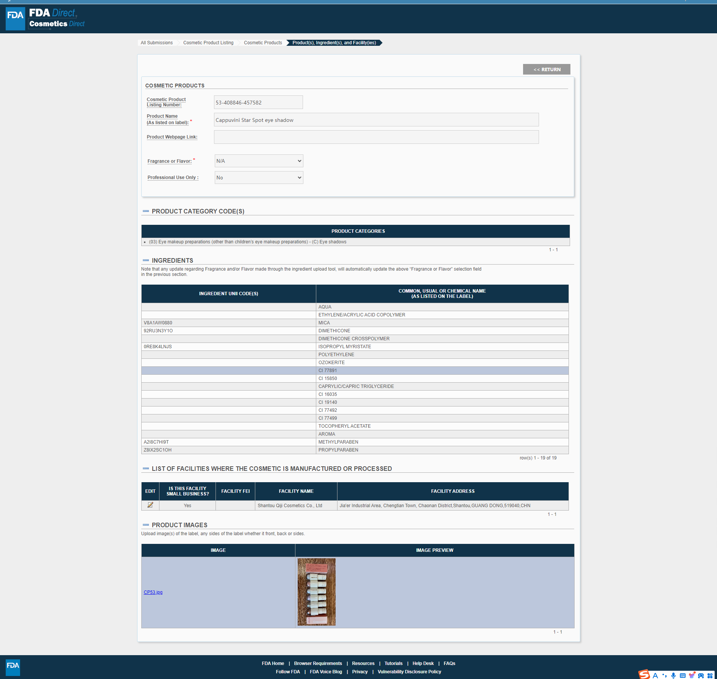The image size is (717, 679).
Task: Open the soft keyboard icon in the IME bar
Action: pos(683,676)
